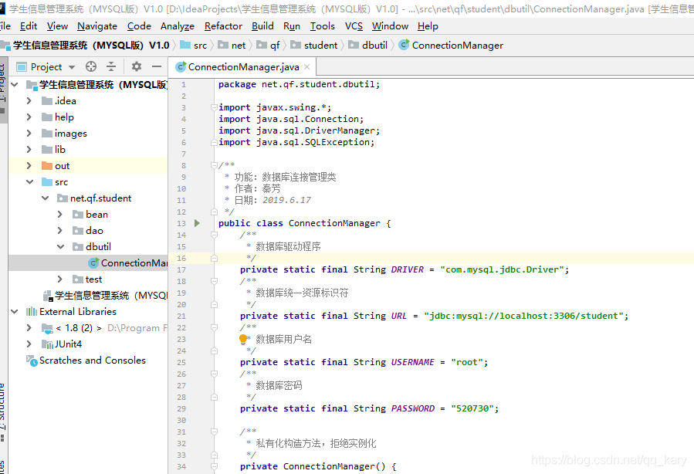
Task: Click the Project view icon in panel header
Action: click(x=22, y=67)
